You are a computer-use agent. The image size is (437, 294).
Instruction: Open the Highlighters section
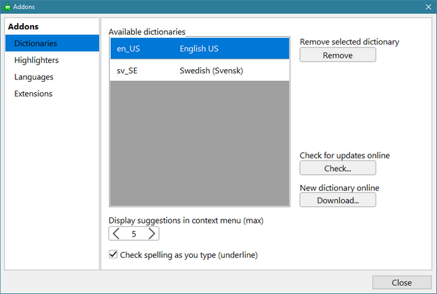coord(36,60)
